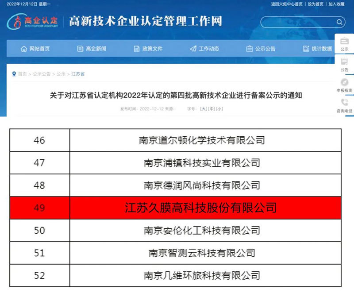Click the site title 高新技术企业认定管理工作网
This screenshot has width=354, height=293.
click(146, 21)
